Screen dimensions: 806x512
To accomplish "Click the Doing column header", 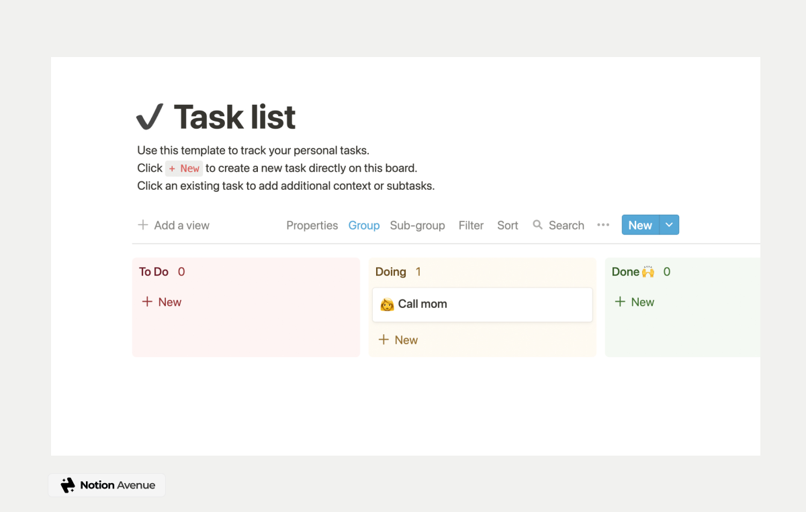I will (x=390, y=272).
